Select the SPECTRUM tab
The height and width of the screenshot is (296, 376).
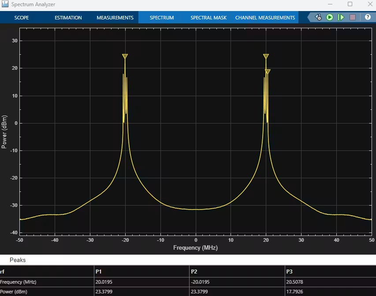(x=162, y=18)
